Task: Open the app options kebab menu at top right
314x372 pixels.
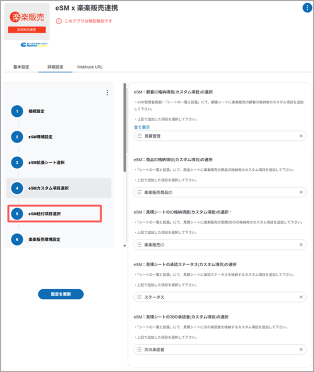Action: point(307,7)
